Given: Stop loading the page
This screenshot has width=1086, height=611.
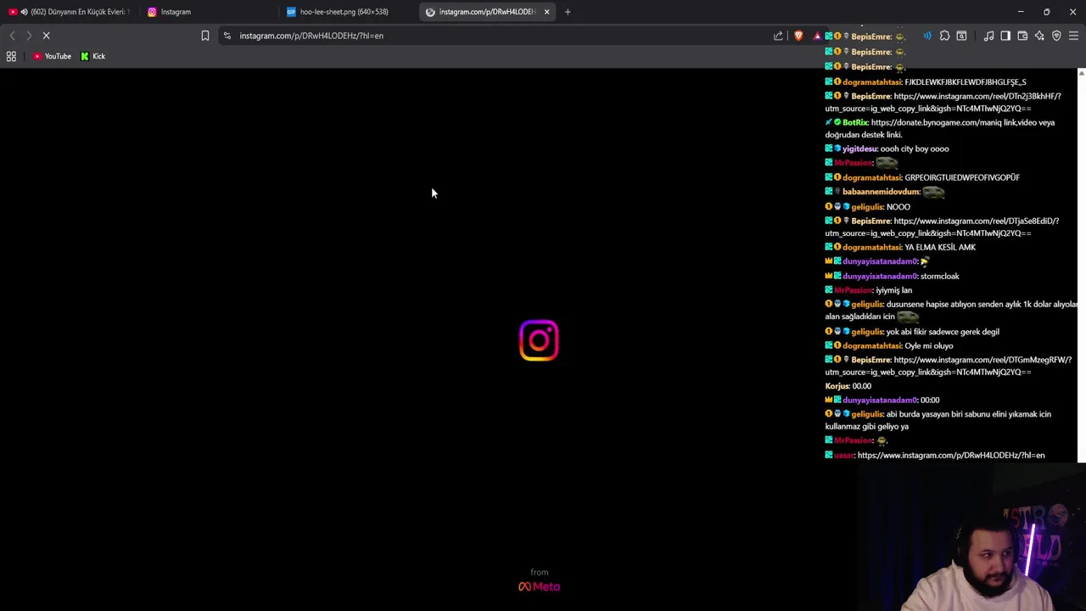Looking at the screenshot, I should pos(47,36).
